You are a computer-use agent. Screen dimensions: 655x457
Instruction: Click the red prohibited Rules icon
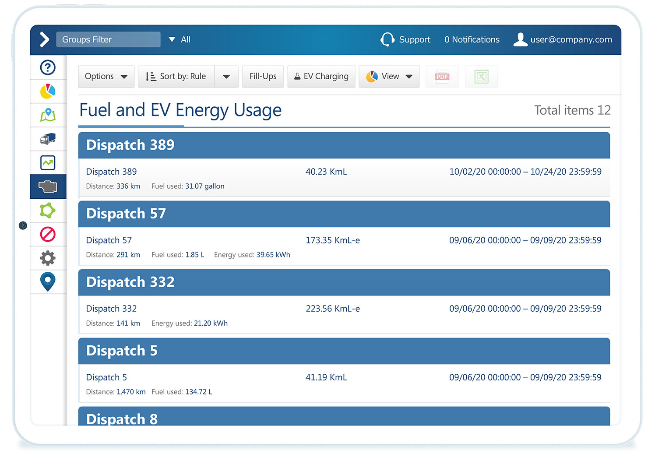[48, 234]
